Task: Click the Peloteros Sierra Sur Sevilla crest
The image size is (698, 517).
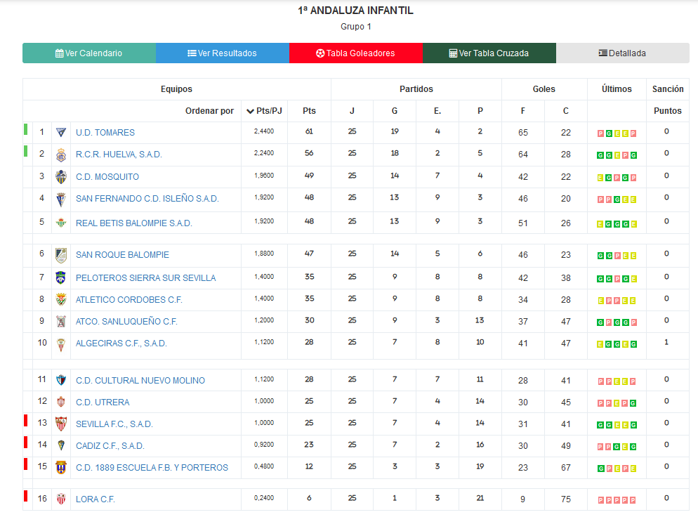Action: tap(61, 277)
